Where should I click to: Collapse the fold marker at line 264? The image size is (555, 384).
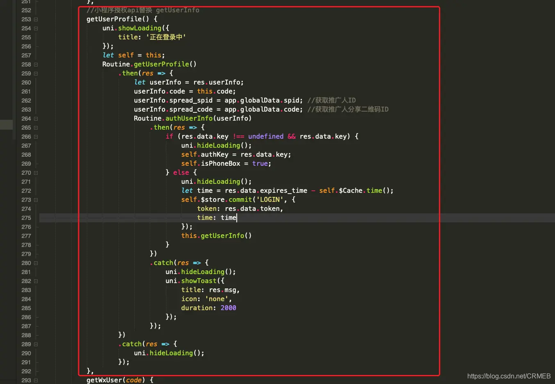pos(36,119)
